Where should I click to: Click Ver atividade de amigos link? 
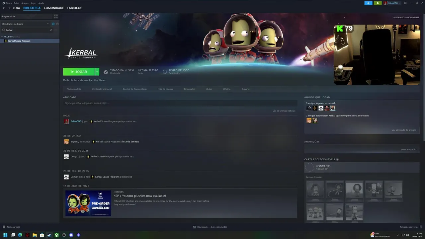(x=404, y=130)
